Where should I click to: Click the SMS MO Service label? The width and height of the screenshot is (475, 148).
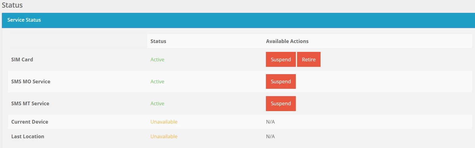[31, 81]
